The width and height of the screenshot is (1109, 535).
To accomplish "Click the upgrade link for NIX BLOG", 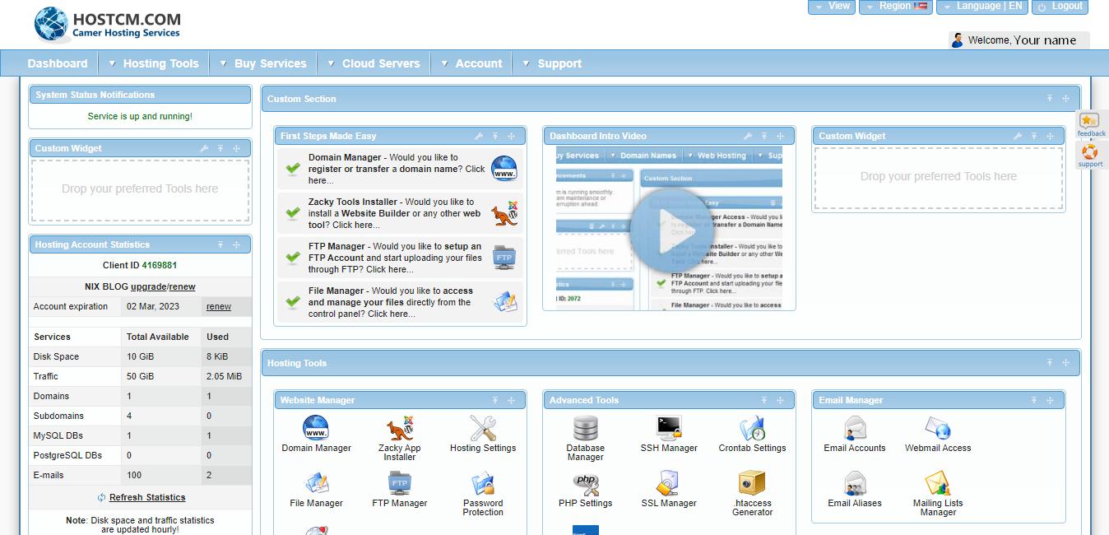I will pos(148,287).
